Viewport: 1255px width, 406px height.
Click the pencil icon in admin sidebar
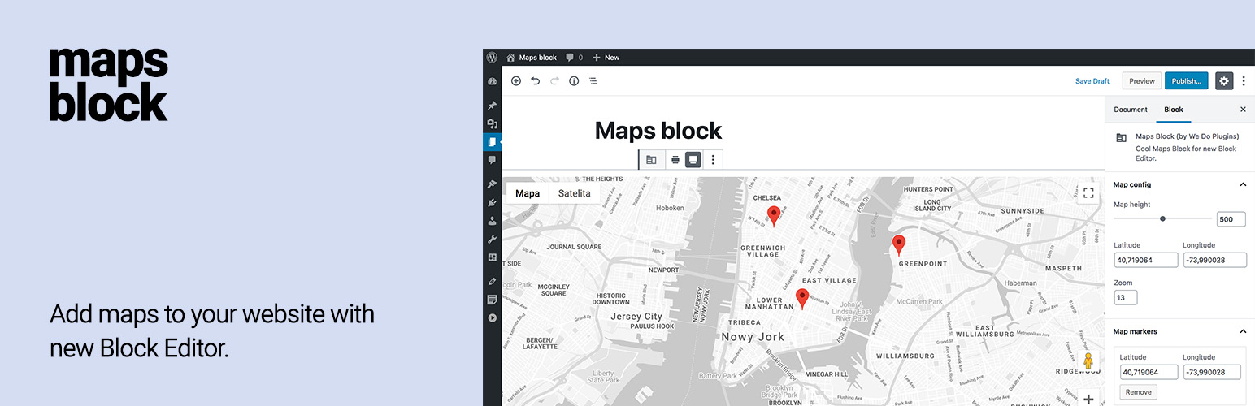tap(492, 281)
